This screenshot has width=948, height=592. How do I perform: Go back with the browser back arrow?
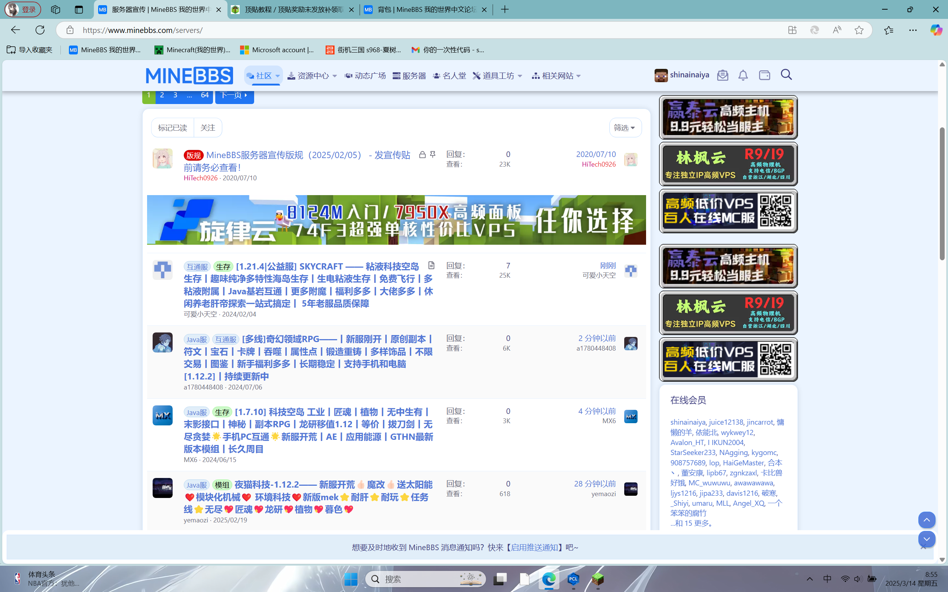(x=15, y=30)
